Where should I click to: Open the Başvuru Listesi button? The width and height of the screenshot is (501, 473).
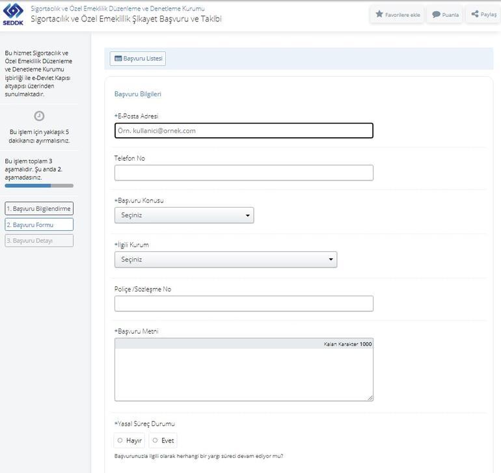(138, 59)
